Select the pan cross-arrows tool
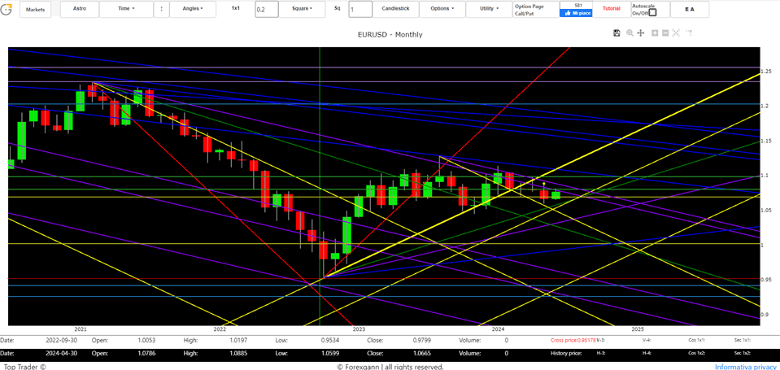This screenshot has height=370, width=780. pos(641,33)
